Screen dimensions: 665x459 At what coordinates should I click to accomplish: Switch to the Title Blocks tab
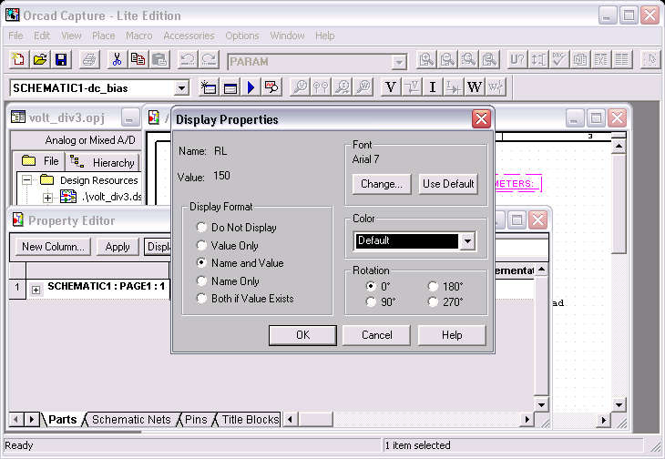coord(250,419)
